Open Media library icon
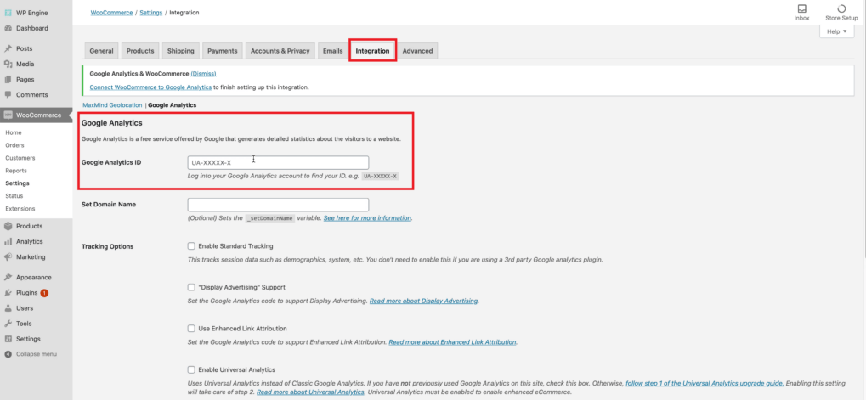The height and width of the screenshot is (400, 866). (x=8, y=64)
